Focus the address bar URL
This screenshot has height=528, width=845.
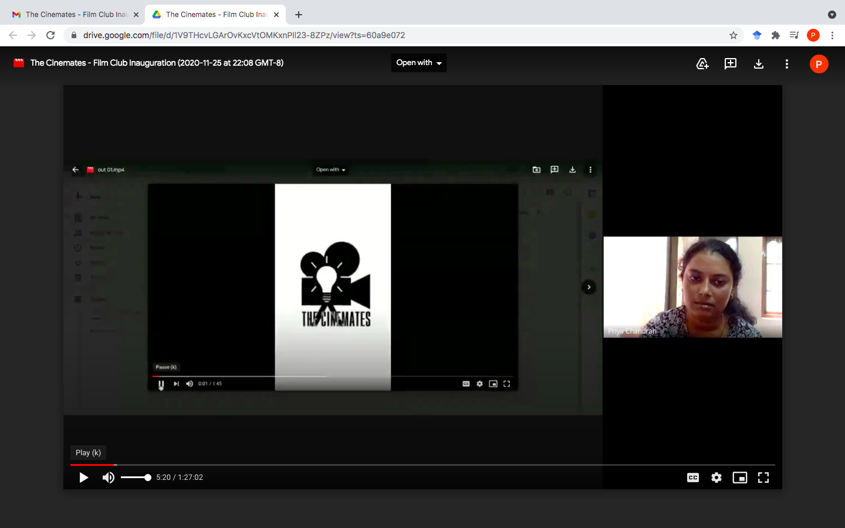pyautogui.click(x=244, y=35)
